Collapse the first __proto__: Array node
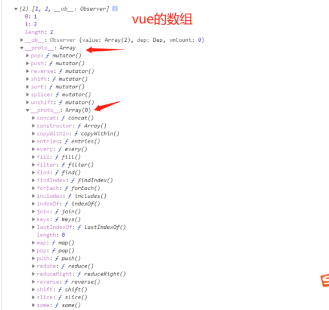329x310 pixels. pyautogui.click(x=22, y=48)
